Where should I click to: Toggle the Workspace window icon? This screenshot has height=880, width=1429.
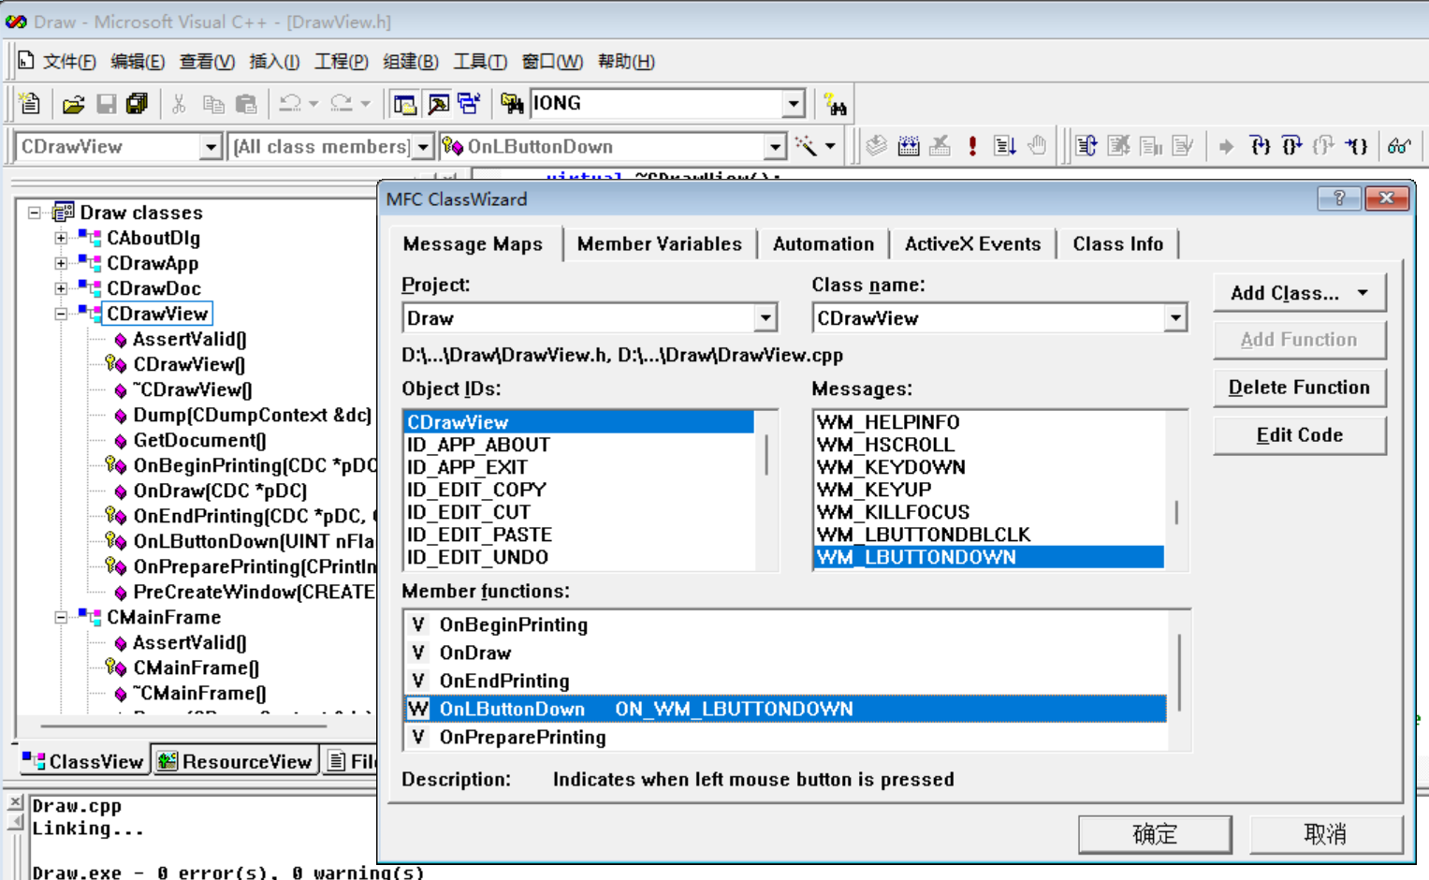click(404, 104)
